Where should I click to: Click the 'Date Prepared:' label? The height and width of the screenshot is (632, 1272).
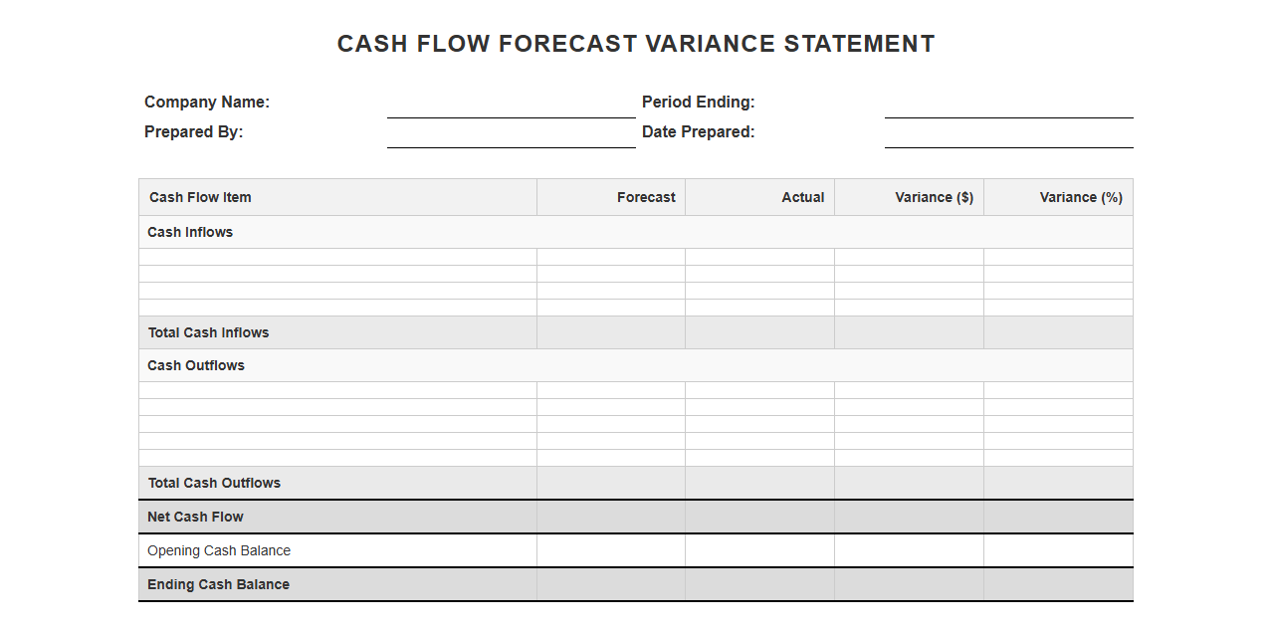click(699, 131)
